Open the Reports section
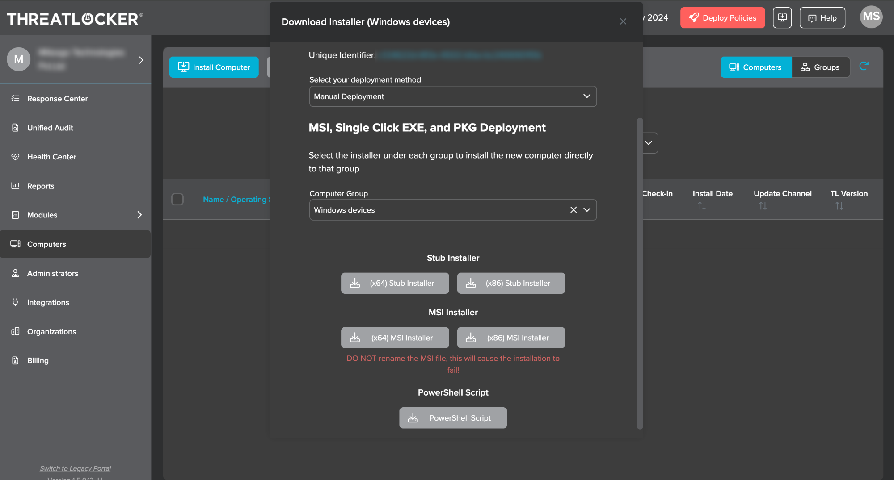This screenshot has height=480, width=894. [x=75, y=186]
